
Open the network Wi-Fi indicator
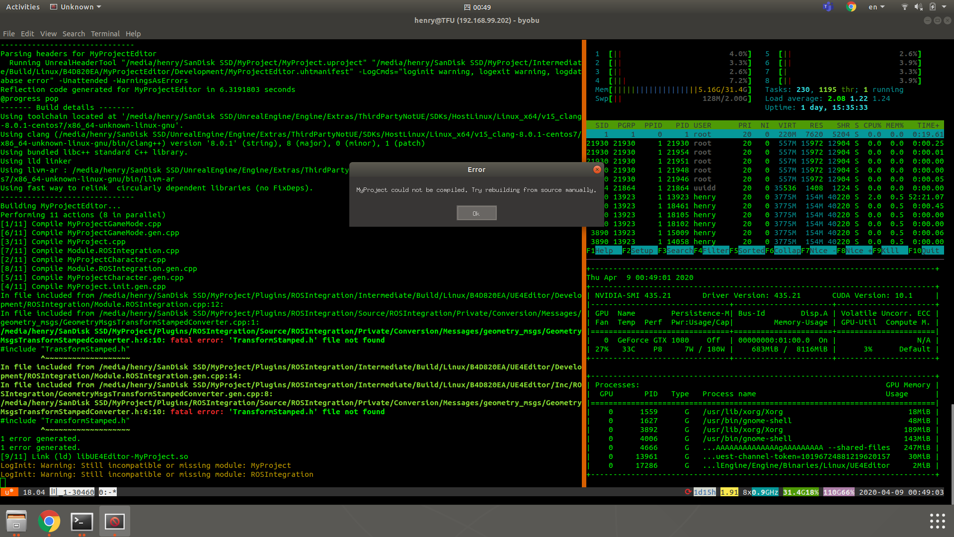coord(904,7)
